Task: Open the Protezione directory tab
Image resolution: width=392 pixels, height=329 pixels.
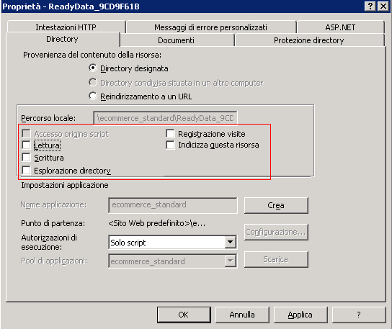Action: [309, 40]
